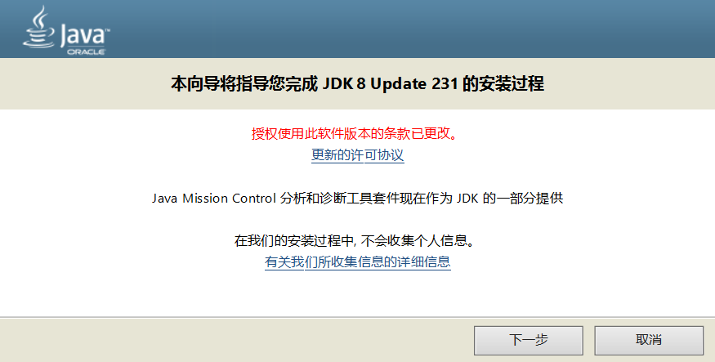Open the 有关我们所收集信息的详细信息 link

[358, 261]
